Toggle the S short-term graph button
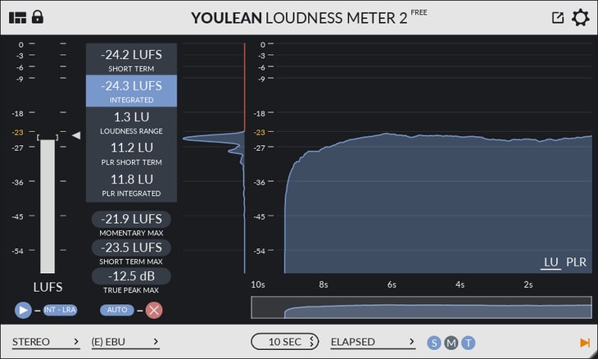 434,343
